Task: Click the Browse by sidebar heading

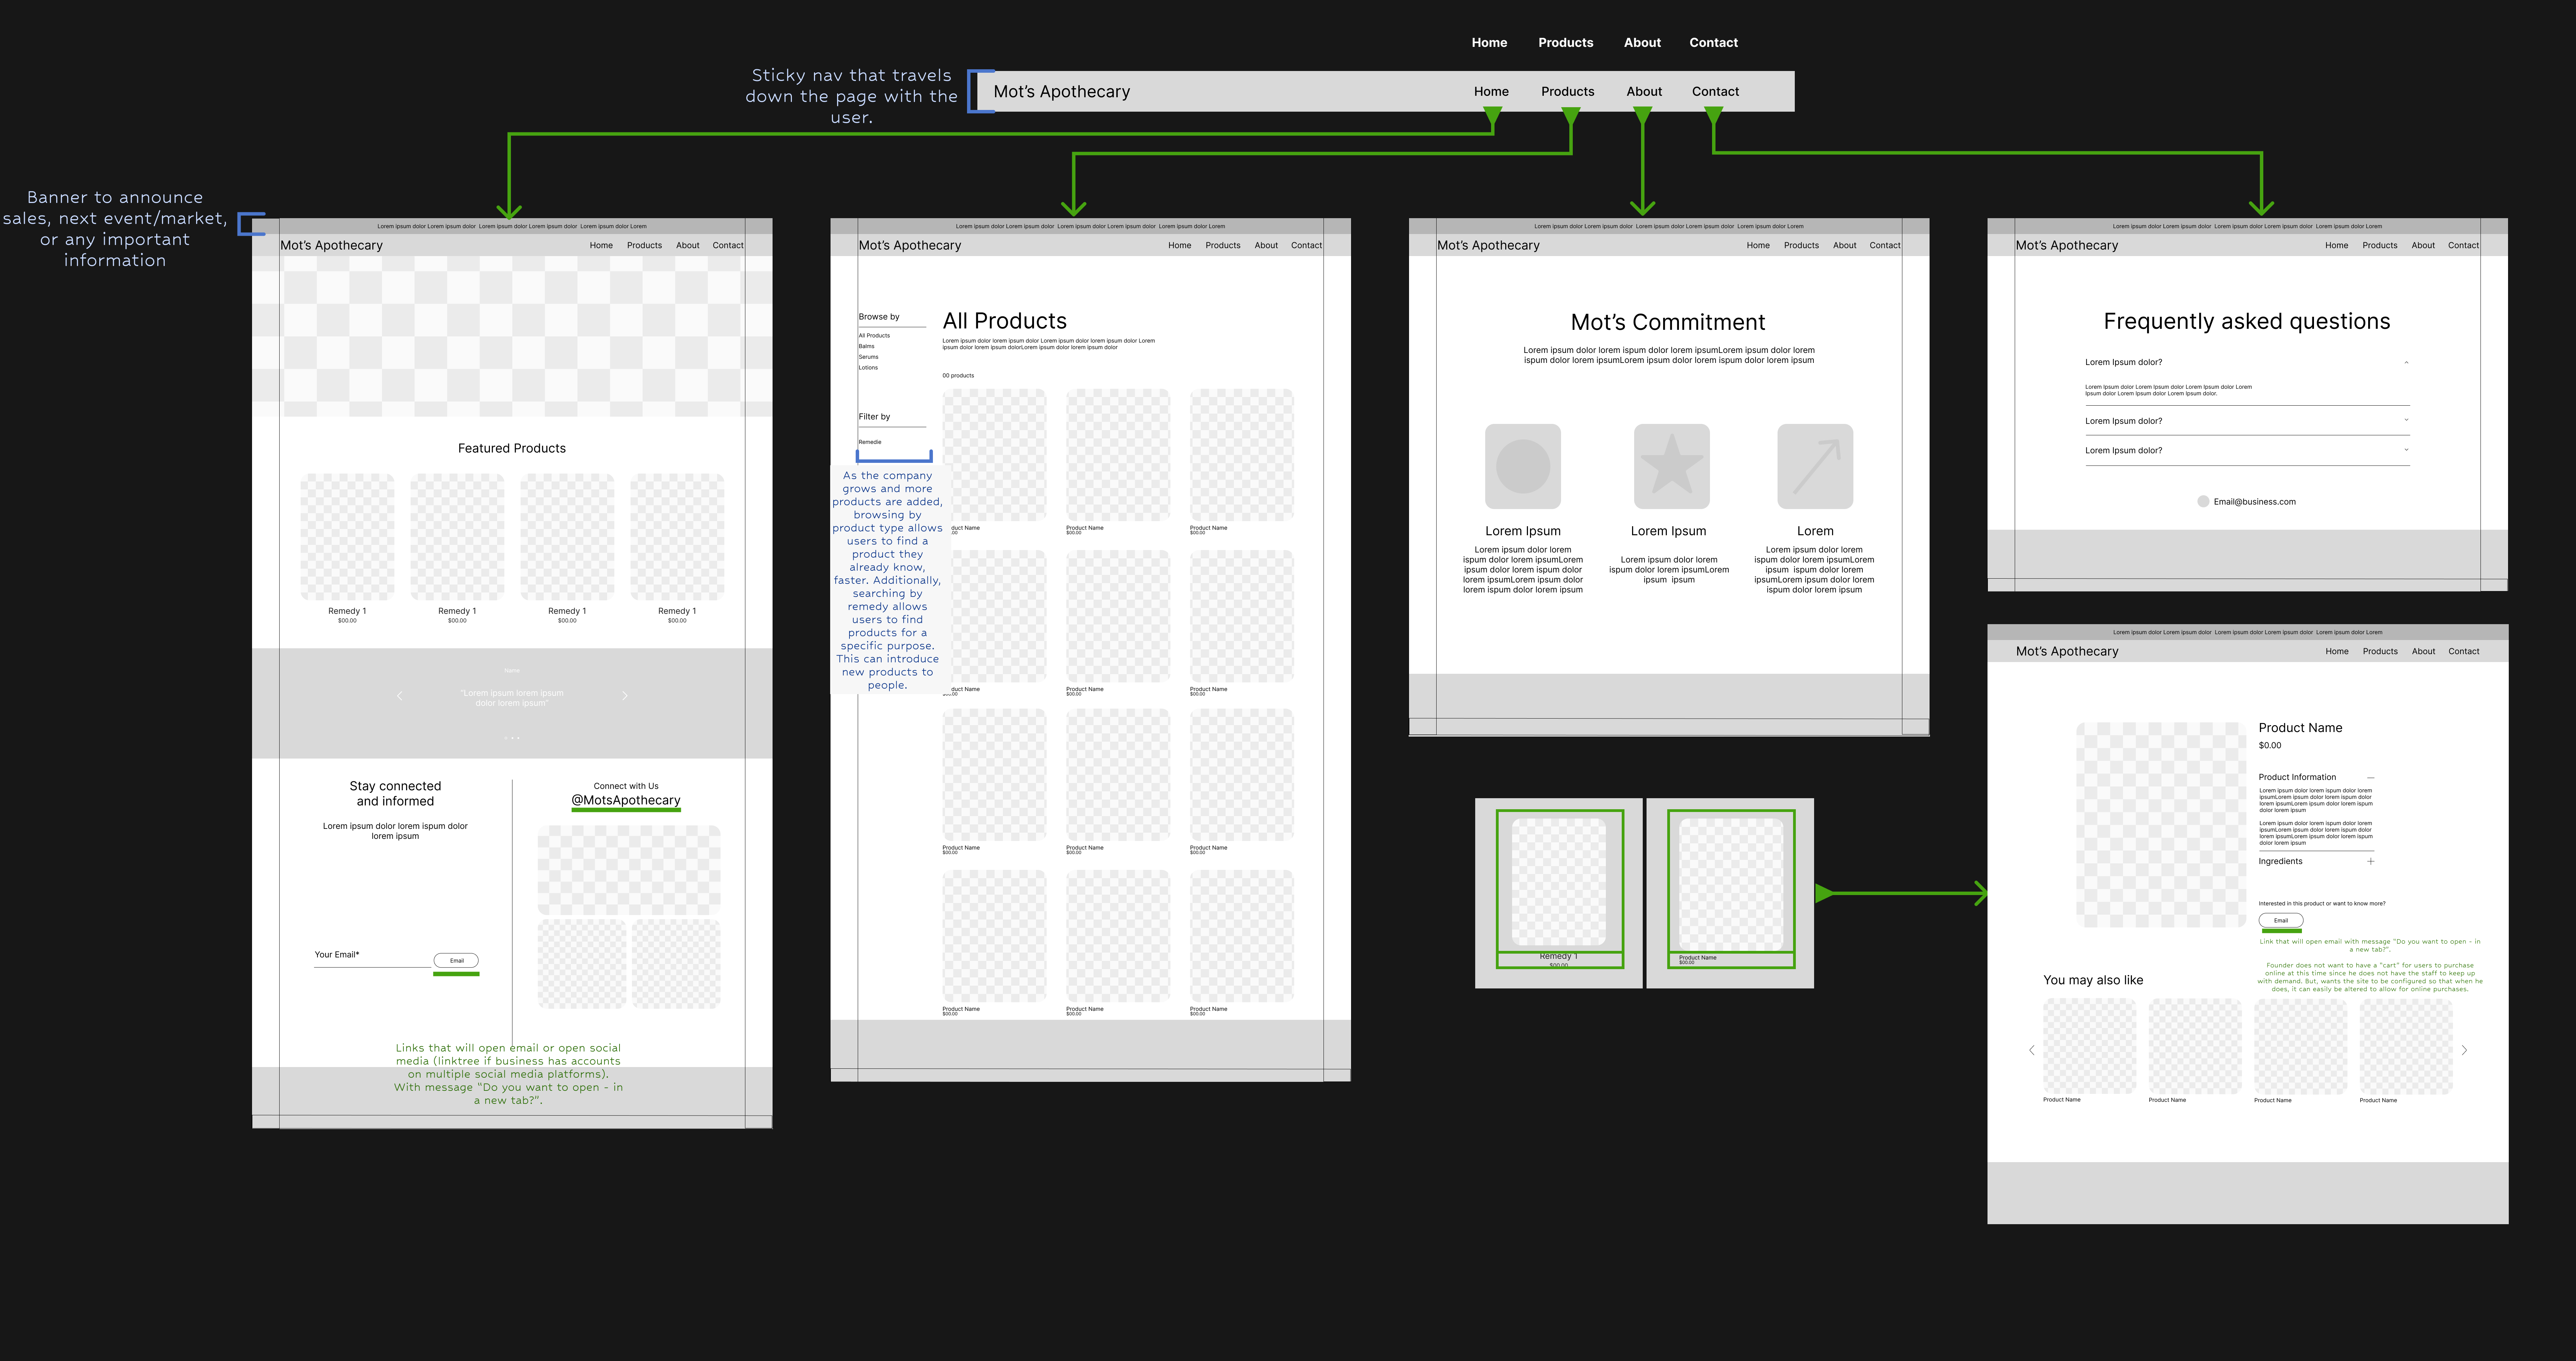Action: pyautogui.click(x=879, y=317)
